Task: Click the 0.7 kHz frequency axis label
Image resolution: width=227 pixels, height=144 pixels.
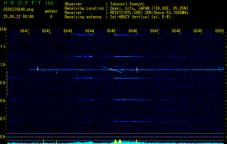Action: point(3,119)
